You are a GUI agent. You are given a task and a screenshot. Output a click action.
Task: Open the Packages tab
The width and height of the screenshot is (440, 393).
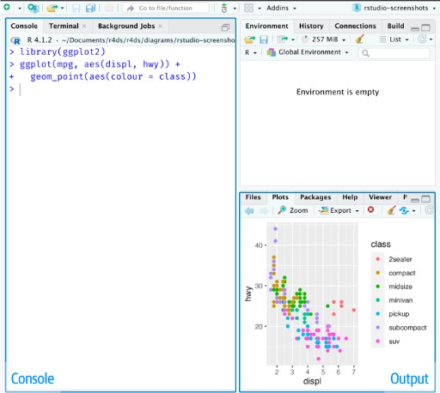tap(315, 197)
